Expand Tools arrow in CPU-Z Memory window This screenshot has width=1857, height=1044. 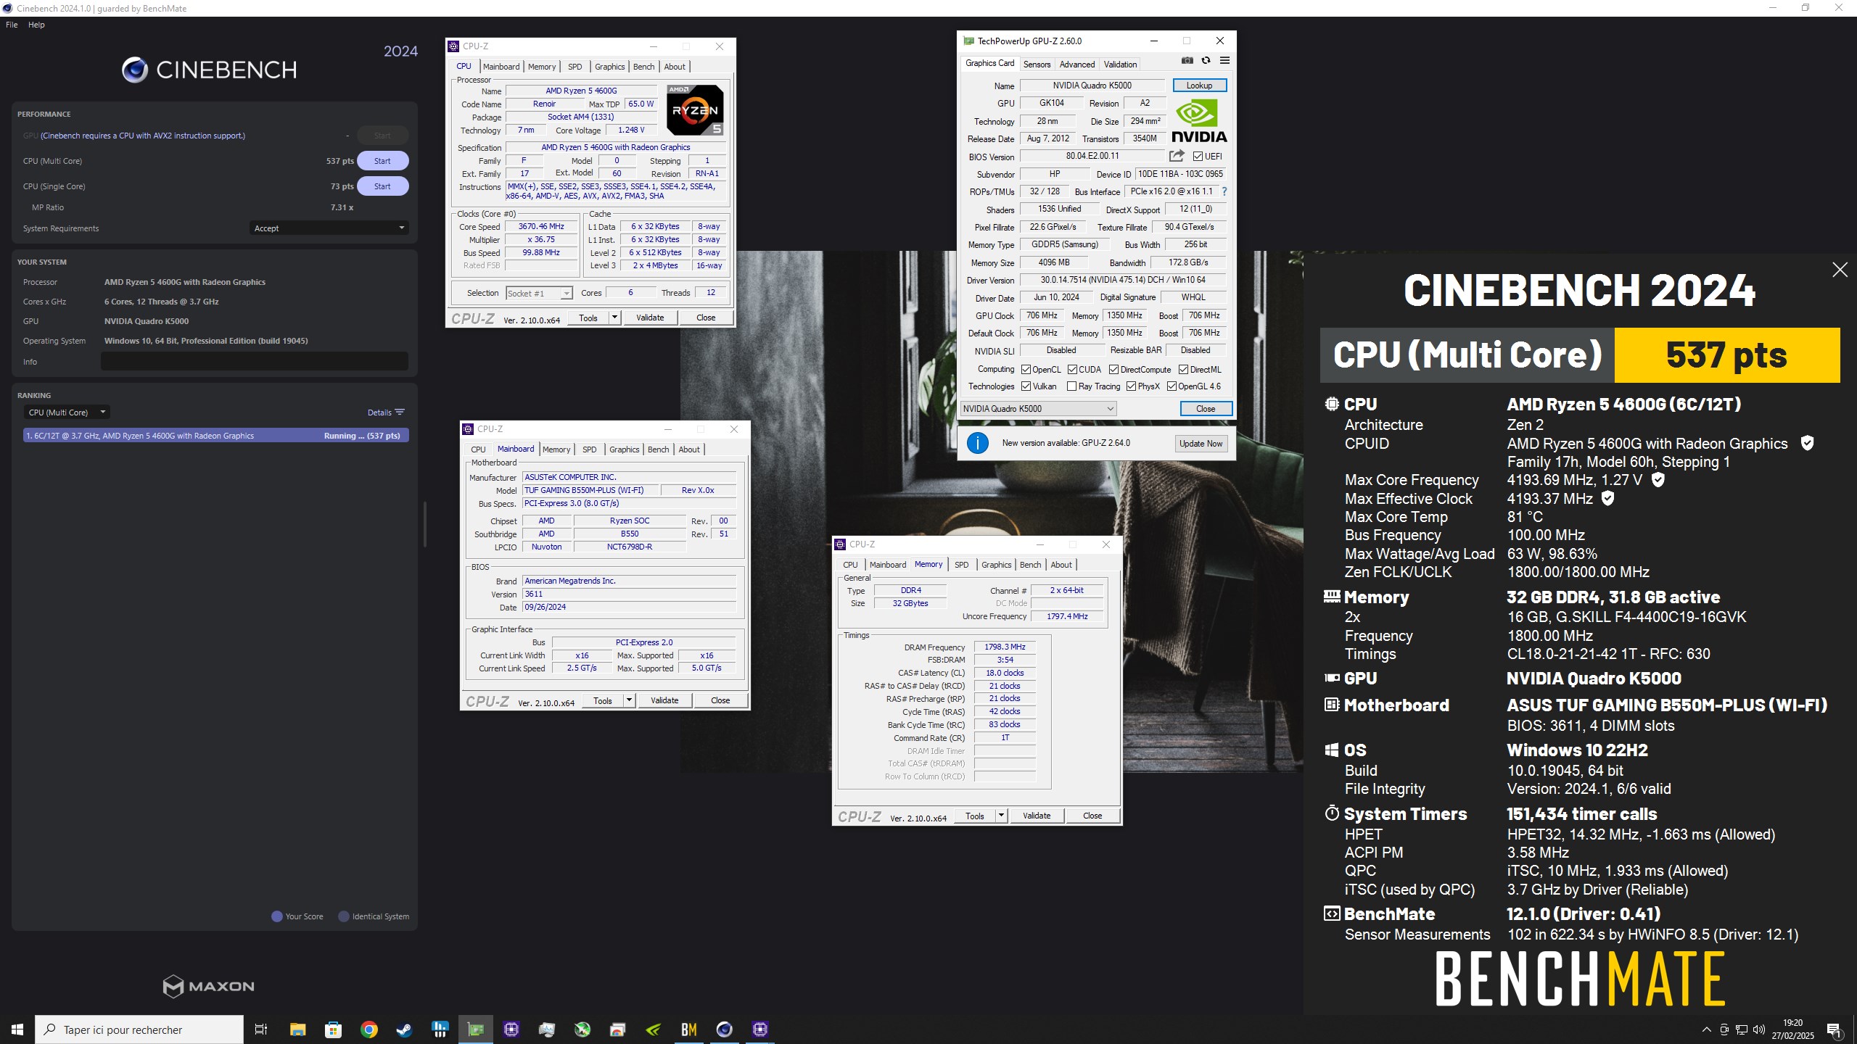pyautogui.click(x=1001, y=816)
